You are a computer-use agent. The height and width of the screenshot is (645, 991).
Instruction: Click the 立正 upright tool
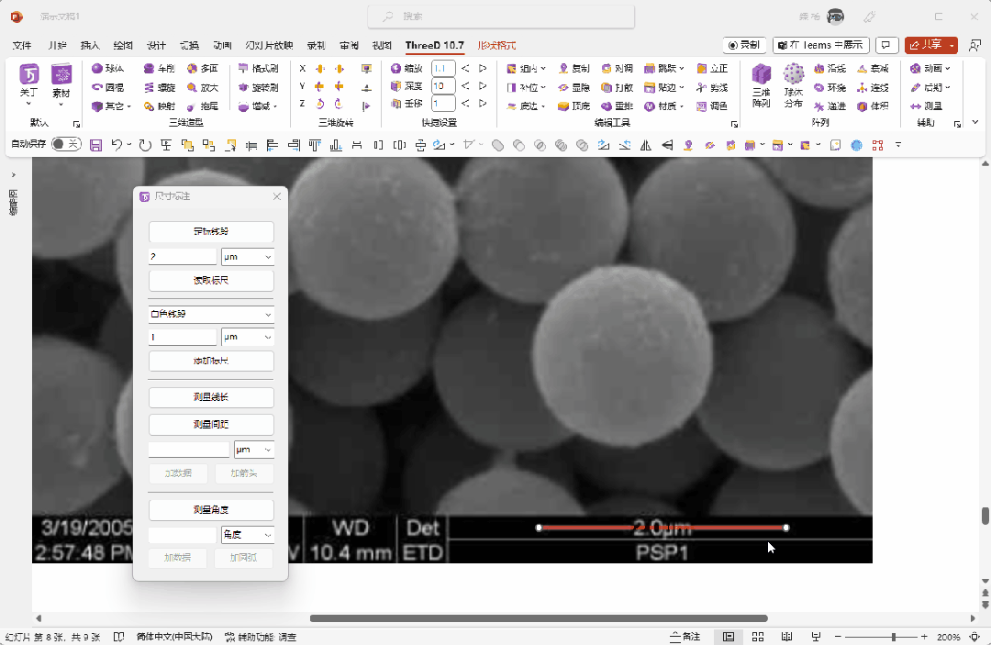712,68
